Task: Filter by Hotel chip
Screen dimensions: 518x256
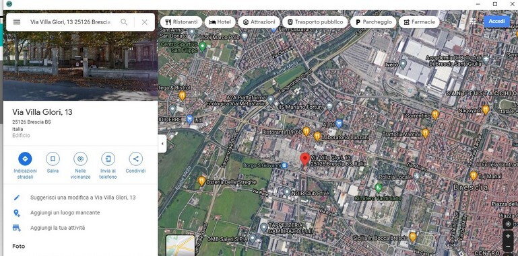Action: point(220,22)
